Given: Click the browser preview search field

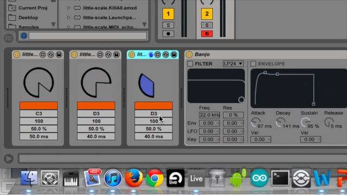Looking at the screenshot, I should pyautogui.click(x=88, y=36).
